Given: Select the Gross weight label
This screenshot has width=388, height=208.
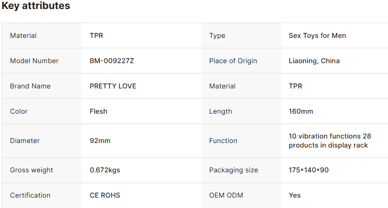Looking at the screenshot, I should point(32,170).
